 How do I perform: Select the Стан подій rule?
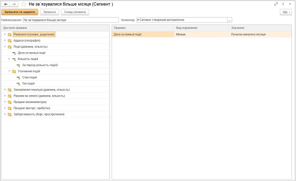pyautogui.click(x=55, y=77)
